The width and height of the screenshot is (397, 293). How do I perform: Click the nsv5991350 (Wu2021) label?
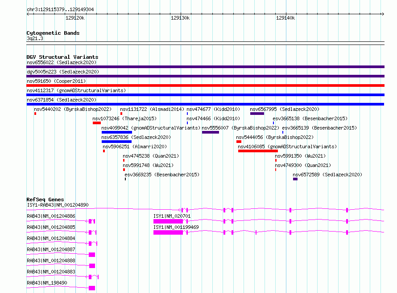click(x=300, y=156)
